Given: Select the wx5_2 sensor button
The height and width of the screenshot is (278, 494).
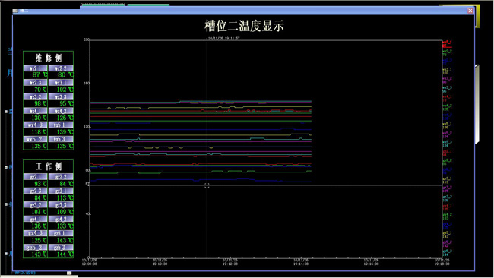Looking at the screenshot, I should pos(35,139).
